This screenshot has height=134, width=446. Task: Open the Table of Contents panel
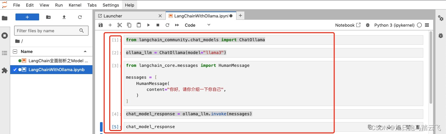click(5, 53)
